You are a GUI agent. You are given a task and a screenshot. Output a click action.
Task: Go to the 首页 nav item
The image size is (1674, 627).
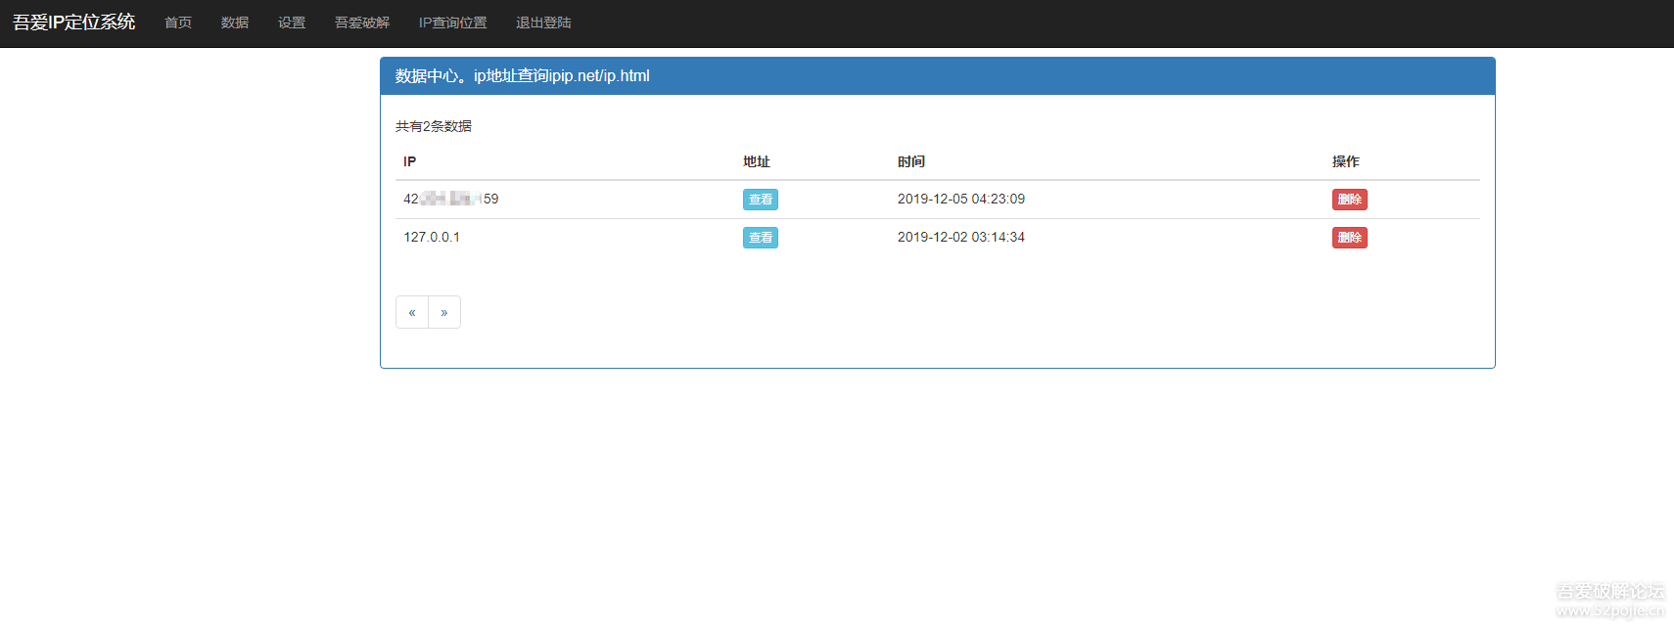coord(178,22)
